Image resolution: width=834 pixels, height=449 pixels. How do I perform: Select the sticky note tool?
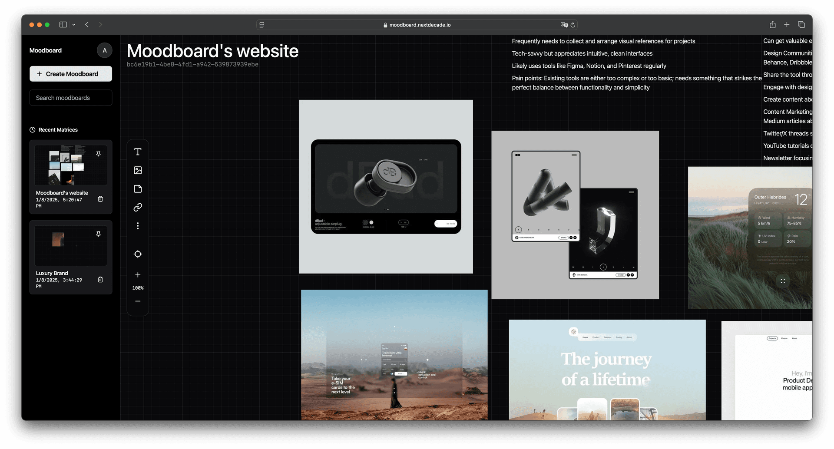pos(138,189)
